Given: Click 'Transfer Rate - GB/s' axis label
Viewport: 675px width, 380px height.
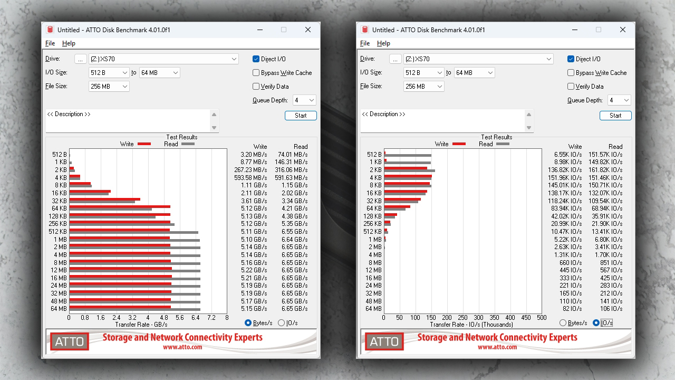Looking at the screenshot, I should point(141,325).
